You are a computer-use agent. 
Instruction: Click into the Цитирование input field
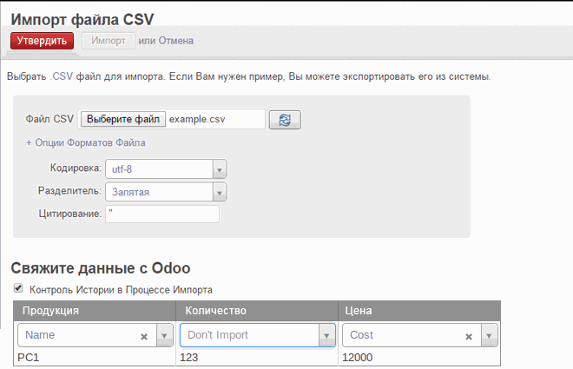pos(162,214)
